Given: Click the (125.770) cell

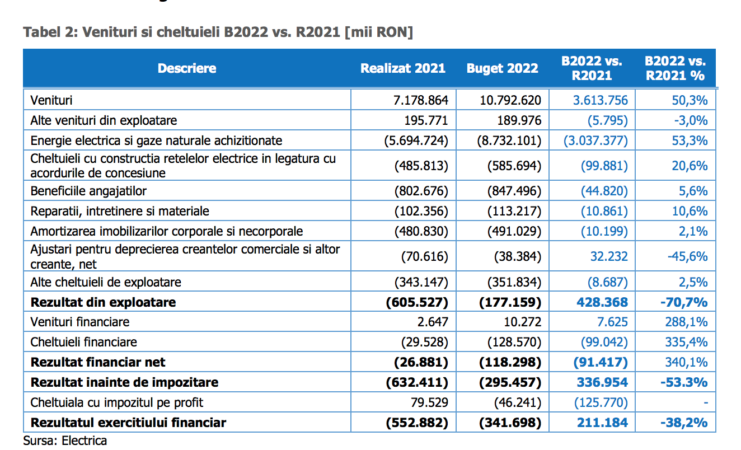Looking at the screenshot, I should [x=601, y=402].
